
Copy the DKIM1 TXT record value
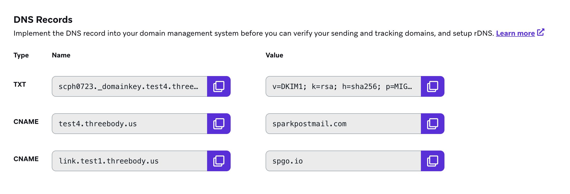pos(433,86)
